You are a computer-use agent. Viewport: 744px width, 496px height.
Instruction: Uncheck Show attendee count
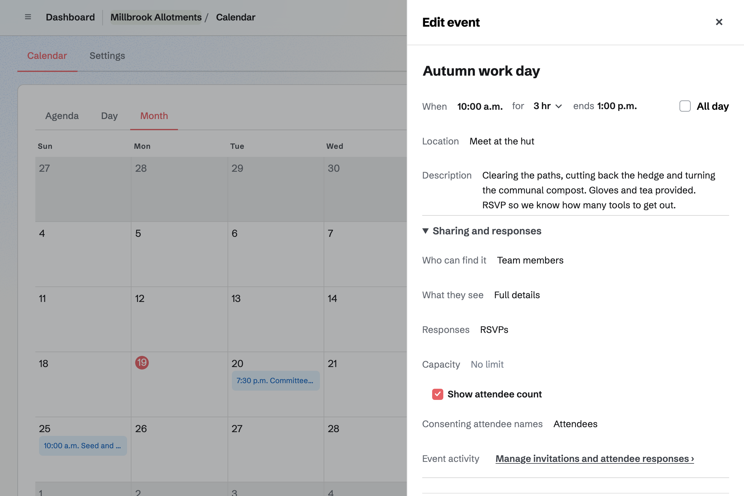point(437,394)
